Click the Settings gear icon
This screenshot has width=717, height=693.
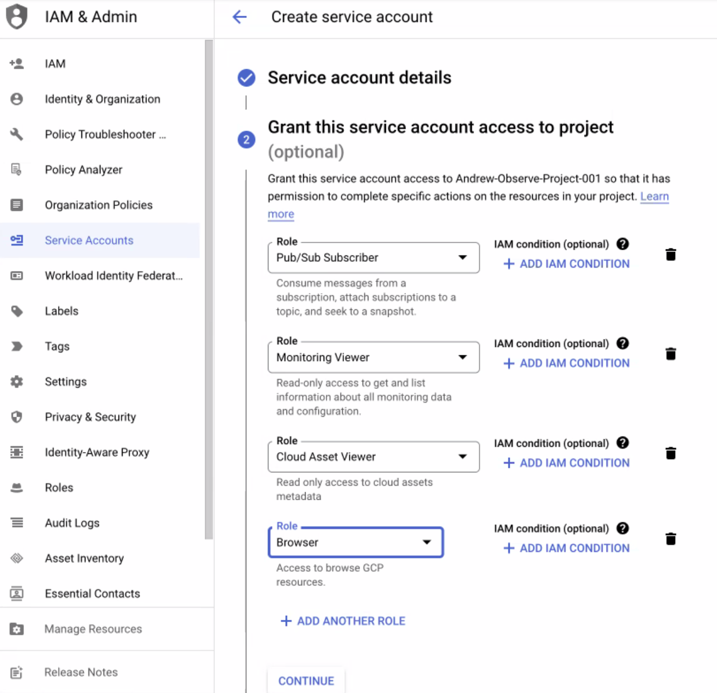(x=17, y=381)
